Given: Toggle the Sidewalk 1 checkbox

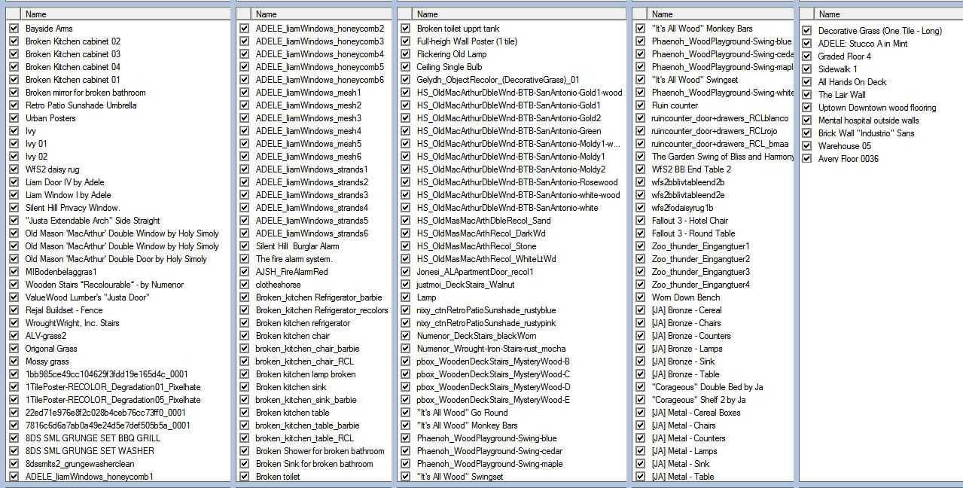Looking at the screenshot, I should (807, 69).
